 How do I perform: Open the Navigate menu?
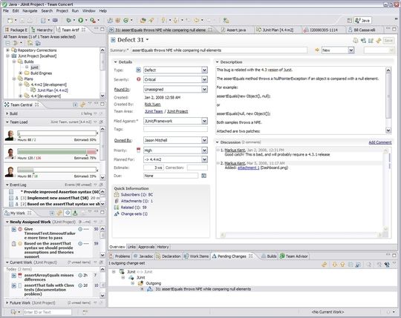(x=30, y=11)
